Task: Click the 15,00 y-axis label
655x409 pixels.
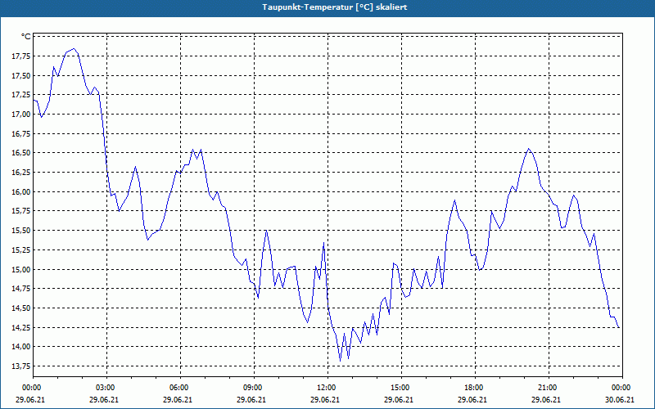Action: pos(21,270)
